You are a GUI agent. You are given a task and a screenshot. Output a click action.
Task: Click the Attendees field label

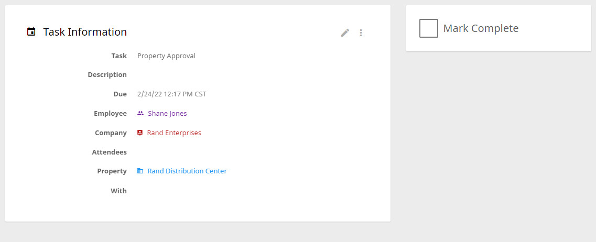[x=110, y=152]
